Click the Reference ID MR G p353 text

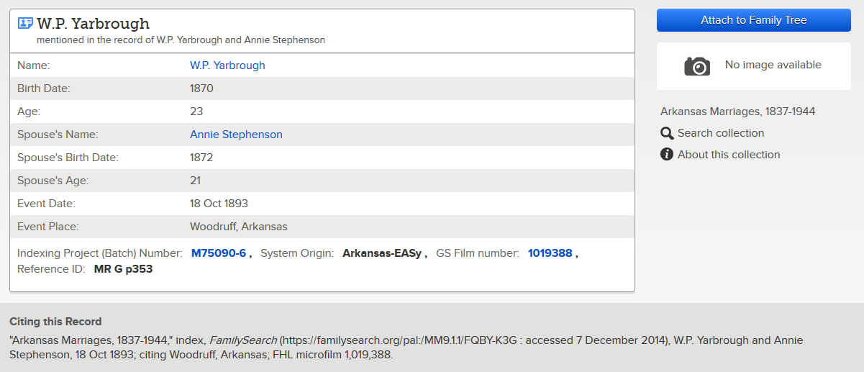123,269
